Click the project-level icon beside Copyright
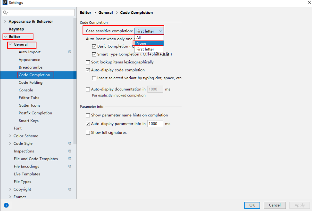The width and height of the screenshot is (312, 211). pos(70,189)
